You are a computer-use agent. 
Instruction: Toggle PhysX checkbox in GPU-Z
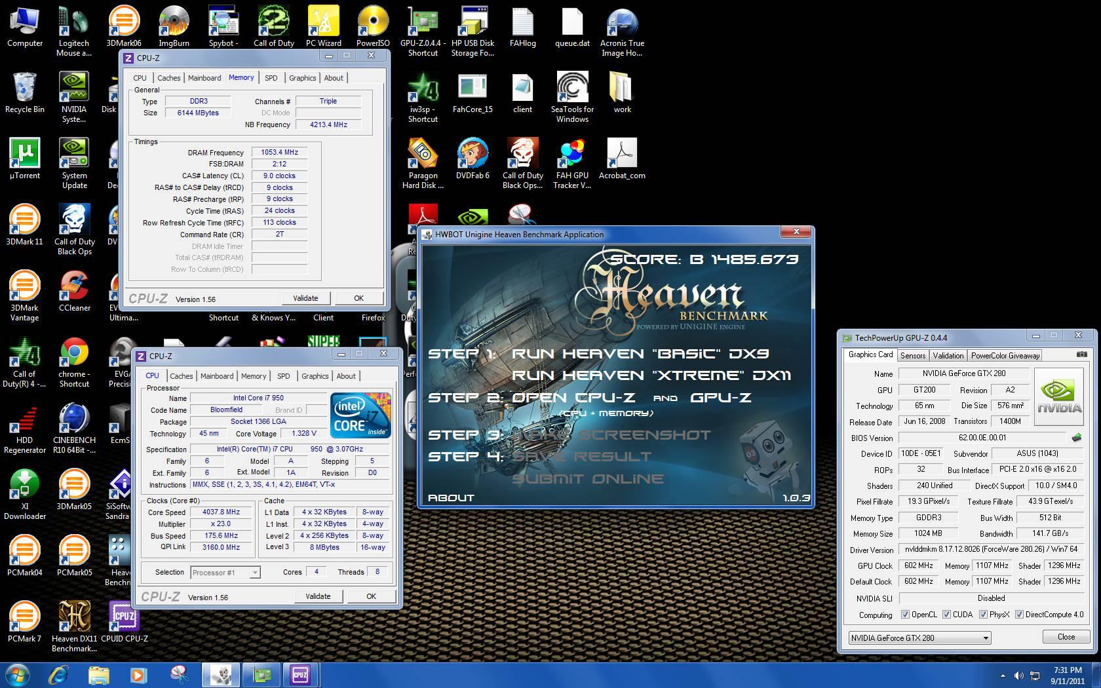tap(983, 614)
